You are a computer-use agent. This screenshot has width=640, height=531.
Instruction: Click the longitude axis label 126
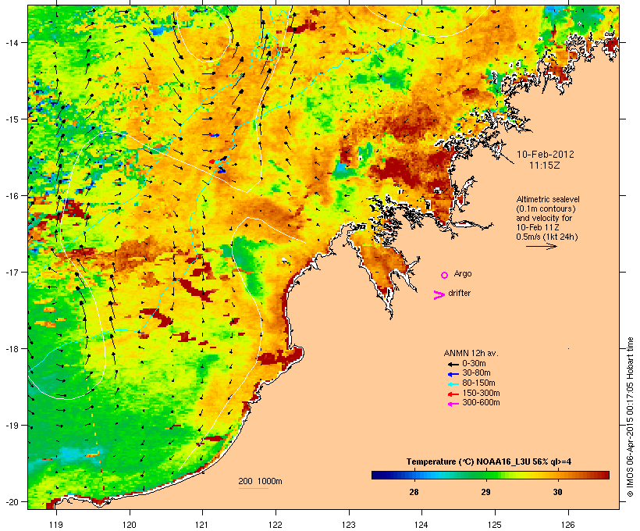(x=568, y=525)
